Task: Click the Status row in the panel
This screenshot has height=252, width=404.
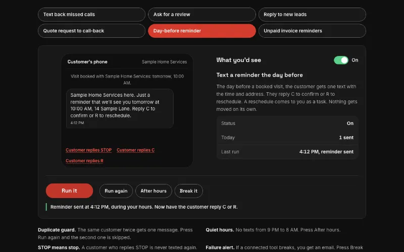Action: 287,123
